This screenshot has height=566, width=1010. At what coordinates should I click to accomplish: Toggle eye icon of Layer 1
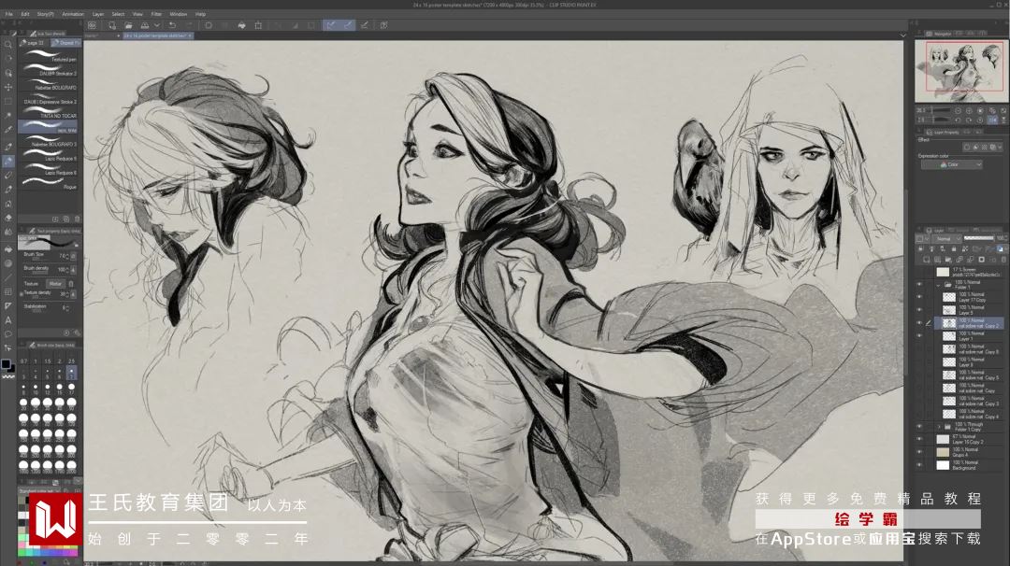tap(919, 335)
